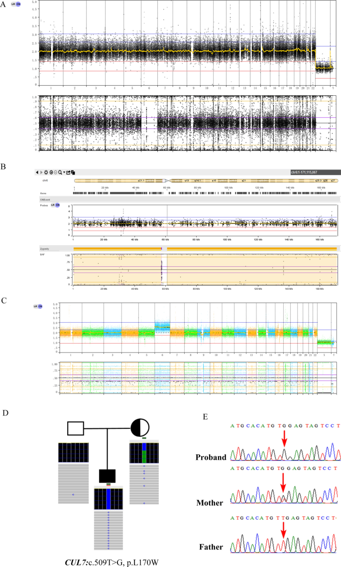The width and height of the screenshot is (341, 567).
Task: Click the copy icon in the viewer toolbar
Action: [73, 173]
